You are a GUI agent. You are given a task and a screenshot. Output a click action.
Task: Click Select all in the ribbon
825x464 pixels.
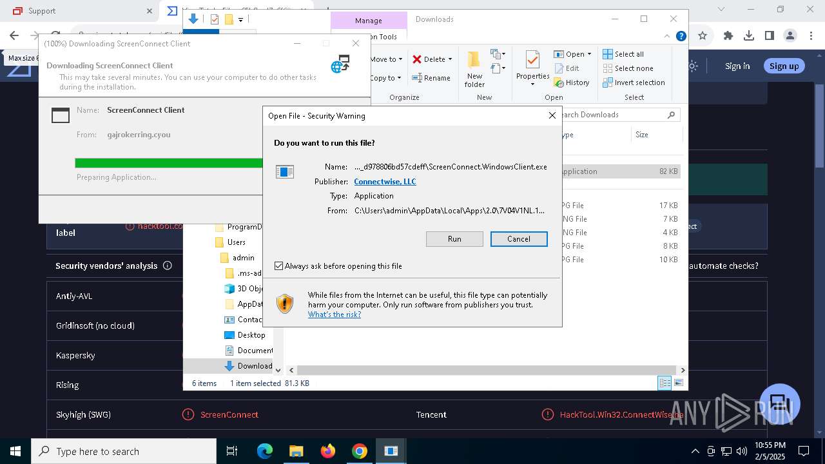pyautogui.click(x=623, y=54)
